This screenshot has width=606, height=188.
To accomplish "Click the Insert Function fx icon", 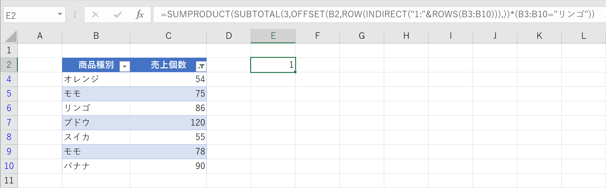I will tap(140, 14).
